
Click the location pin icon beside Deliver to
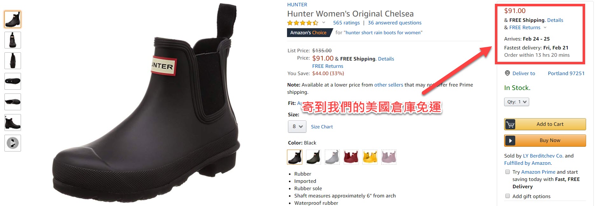507,73
